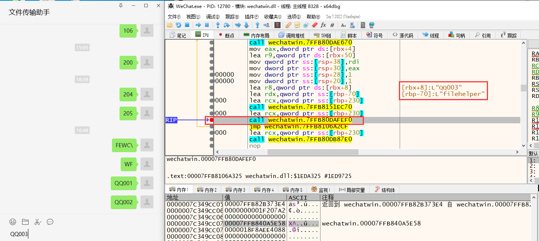Switch to the 断点 tab
Image resolution: width=539 pixels, height=241 pixels.
(226, 35)
